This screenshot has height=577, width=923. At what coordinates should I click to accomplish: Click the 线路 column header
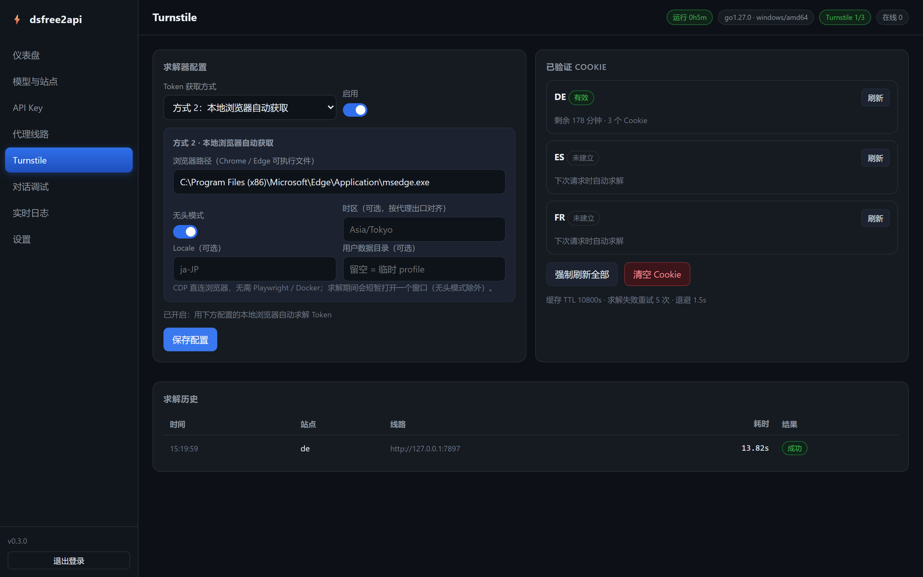[398, 424]
